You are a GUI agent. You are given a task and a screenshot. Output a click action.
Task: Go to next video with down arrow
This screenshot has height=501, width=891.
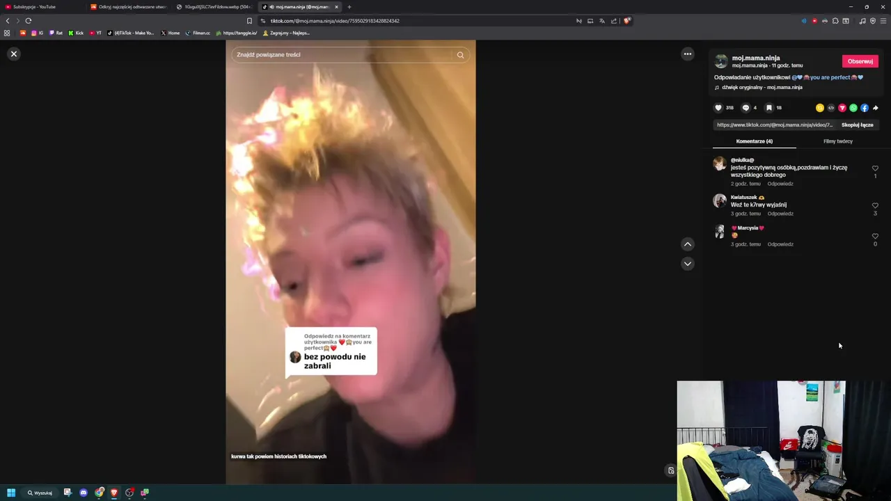(x=688, y=264)
